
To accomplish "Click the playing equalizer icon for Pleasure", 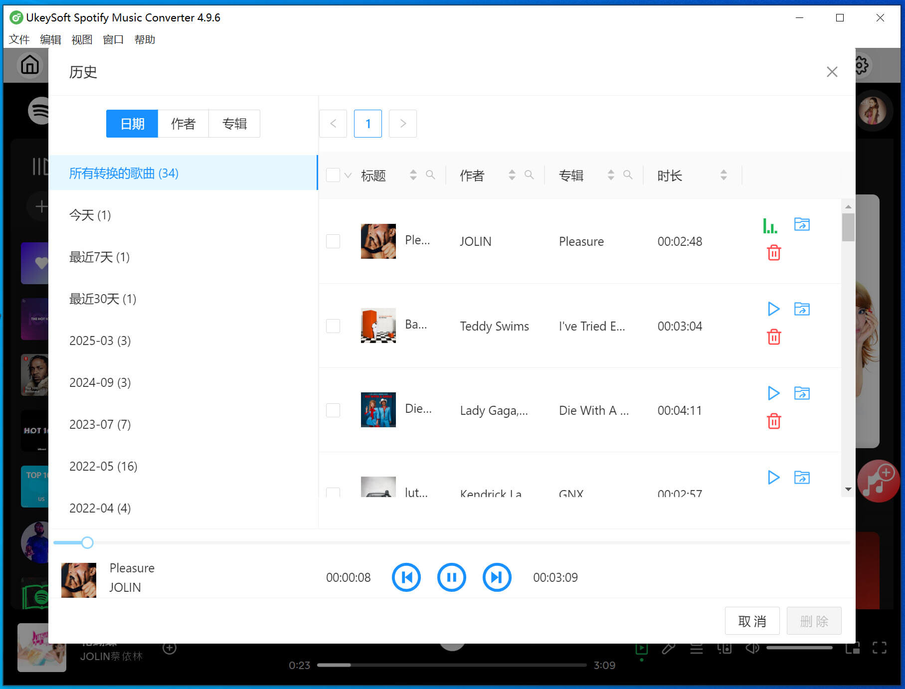I will pyautogui.click(x=770, y=226).
